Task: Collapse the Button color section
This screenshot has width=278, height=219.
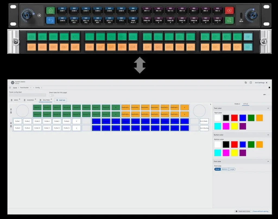Action: tap(268, 135)
